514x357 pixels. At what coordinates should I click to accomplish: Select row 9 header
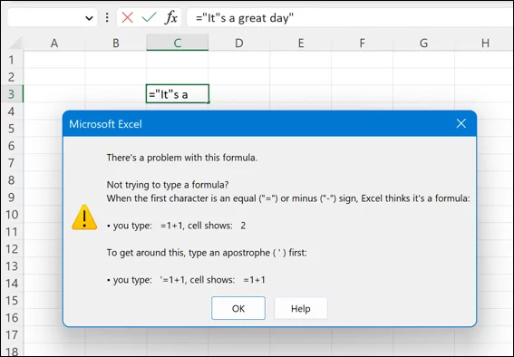[12, 198]
